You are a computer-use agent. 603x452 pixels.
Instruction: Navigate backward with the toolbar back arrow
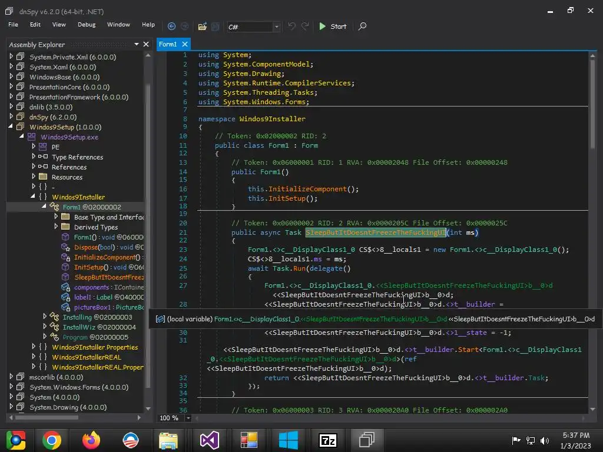pyautogui.click(x=171, y=26)
